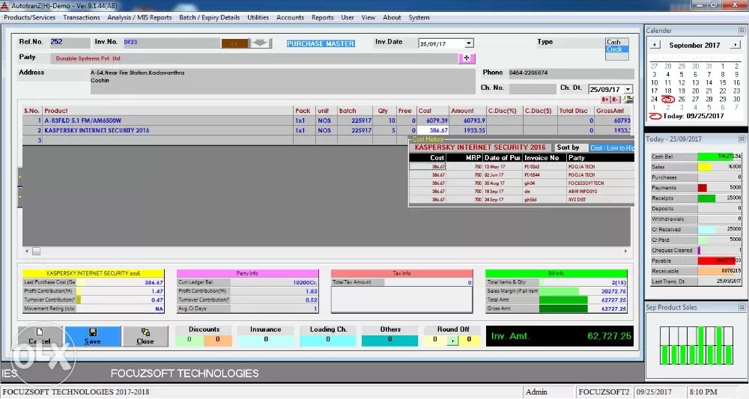Viewport: 749px width, 399px height.
Task: Click the AutotranZ title bar app icon
Action: (4, 6)
